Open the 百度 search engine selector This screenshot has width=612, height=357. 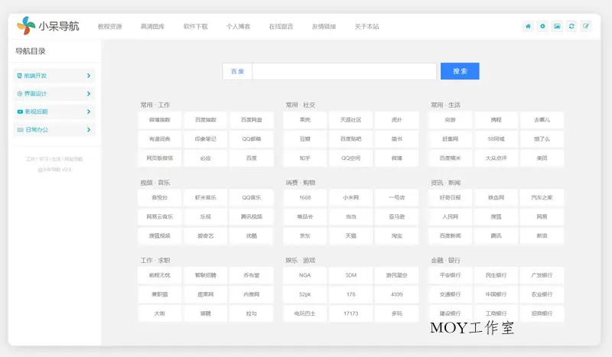[237, 71]
